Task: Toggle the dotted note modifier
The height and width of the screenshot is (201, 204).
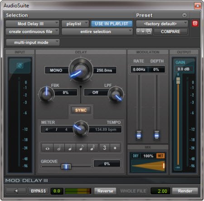Action: click(115, 148)
